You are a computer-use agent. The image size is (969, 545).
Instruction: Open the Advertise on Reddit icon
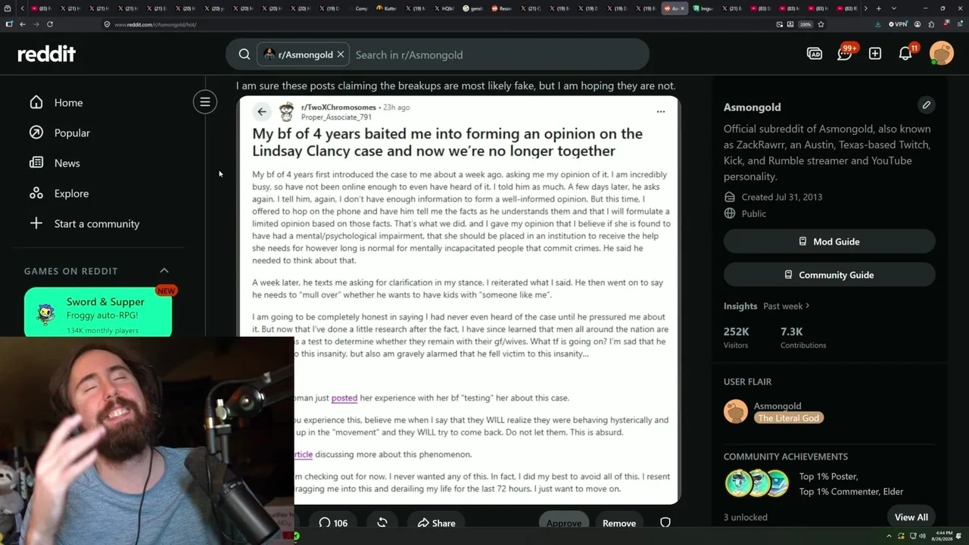click(x=815, y=54)
